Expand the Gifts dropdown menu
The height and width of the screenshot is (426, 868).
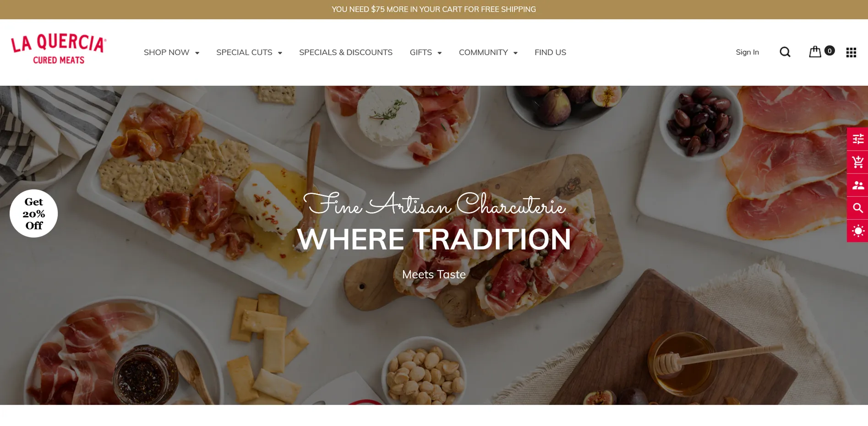click(426, 53)
